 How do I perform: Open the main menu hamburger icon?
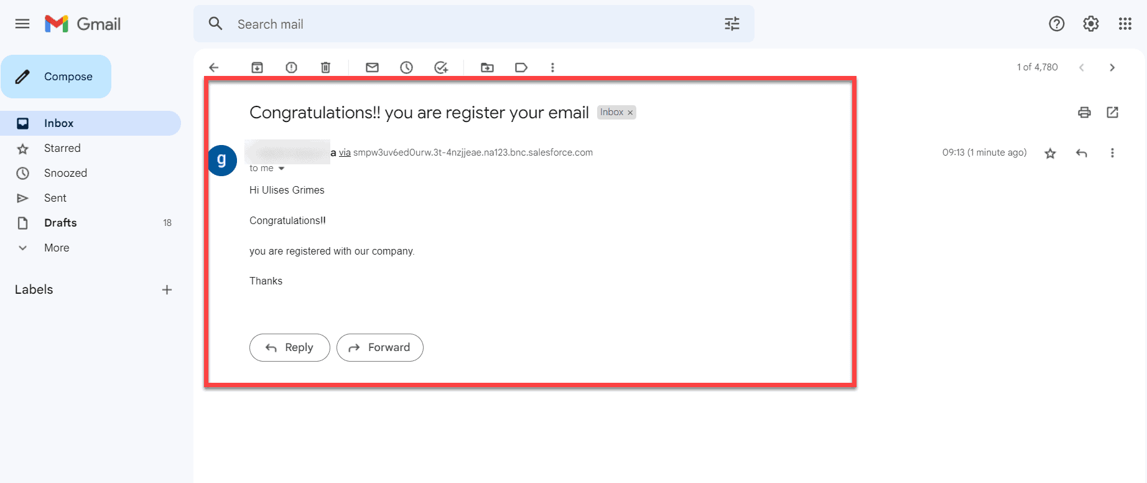point(22,24)
